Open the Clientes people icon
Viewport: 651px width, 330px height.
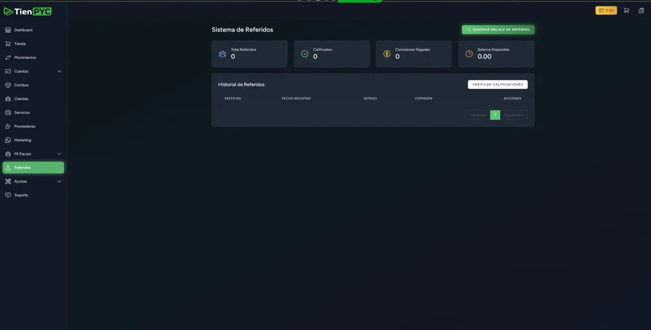(x=8, y=99)
